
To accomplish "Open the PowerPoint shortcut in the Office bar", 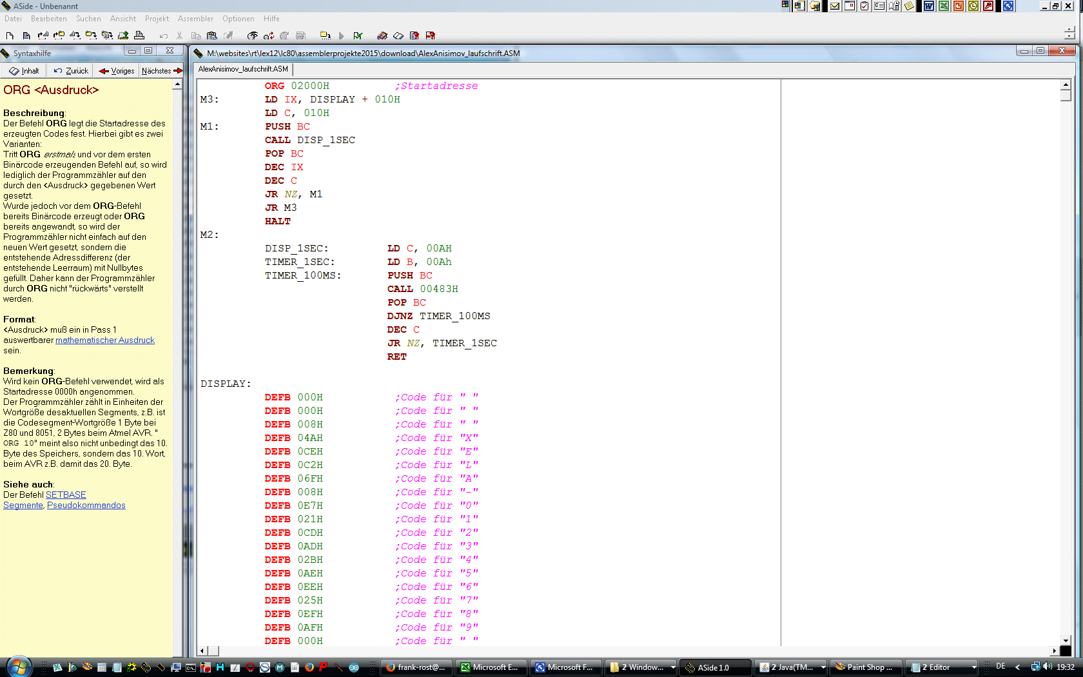I will coord(959,6).
